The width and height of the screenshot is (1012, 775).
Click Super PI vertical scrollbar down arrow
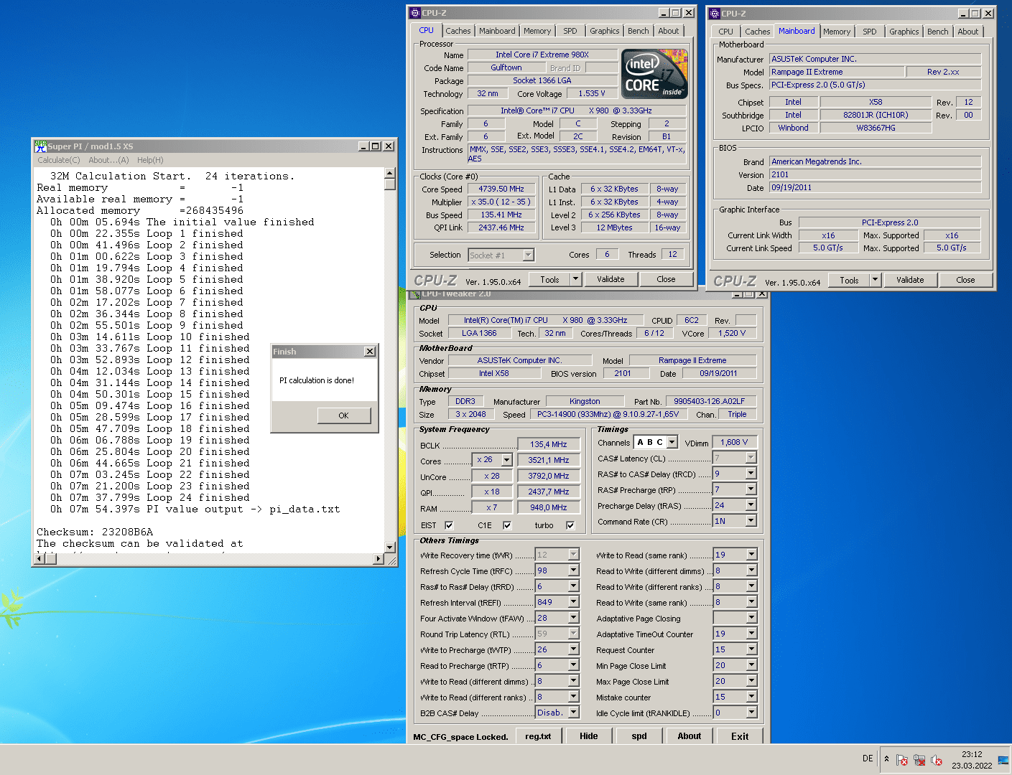[x=390, y=548]
